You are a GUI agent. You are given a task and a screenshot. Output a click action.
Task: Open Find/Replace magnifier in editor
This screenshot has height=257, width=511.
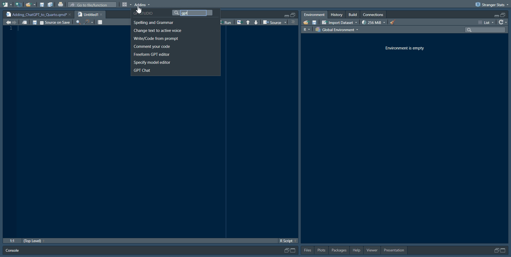pyautogui.click(x=78, y=22)
